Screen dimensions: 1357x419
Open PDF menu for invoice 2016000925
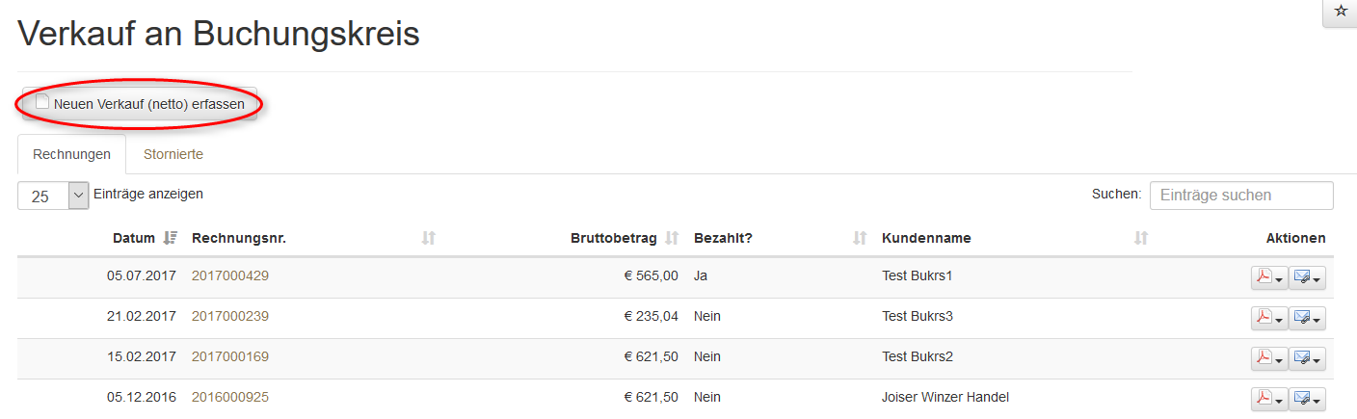coord(1268,399)
